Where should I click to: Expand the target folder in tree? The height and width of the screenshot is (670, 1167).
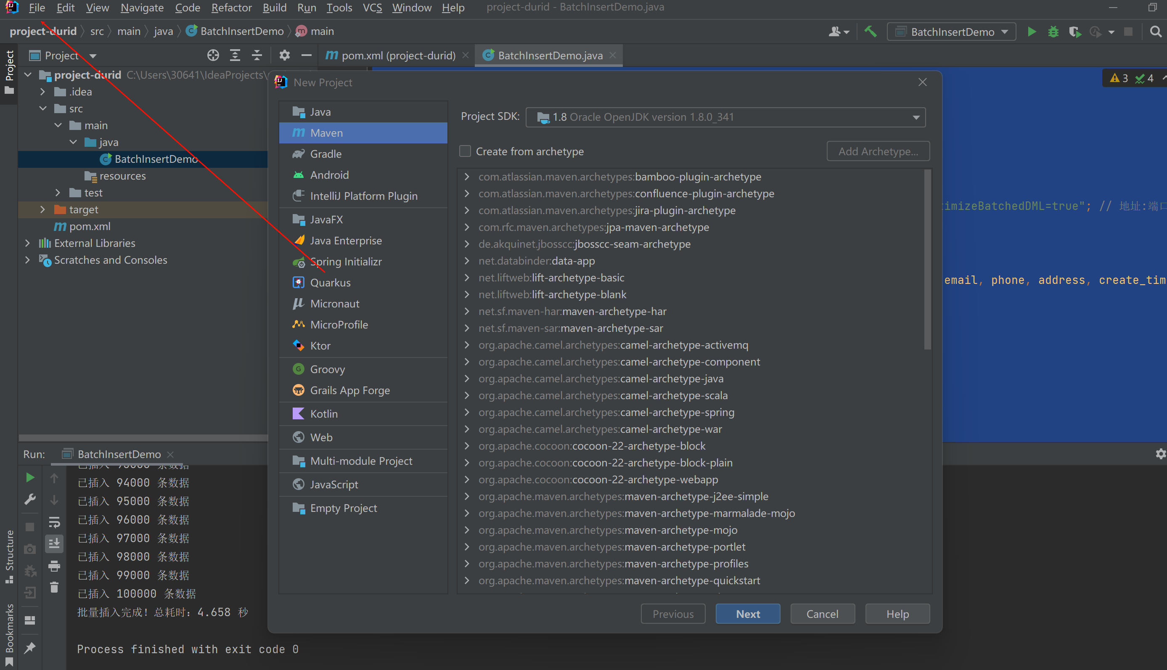tap(43, 210)
